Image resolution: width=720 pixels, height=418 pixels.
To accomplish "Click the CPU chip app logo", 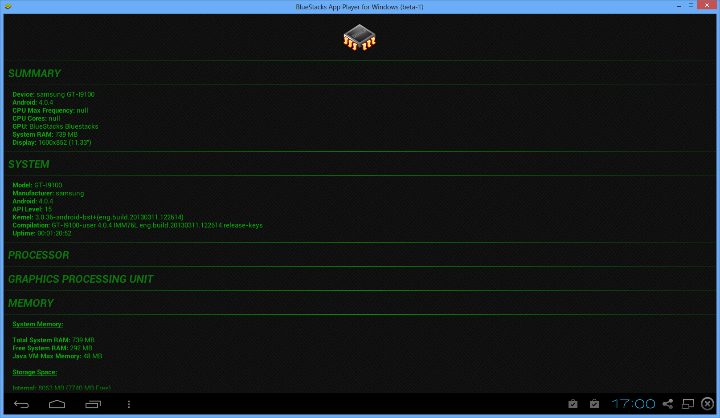I will click(x=360, y=37).
